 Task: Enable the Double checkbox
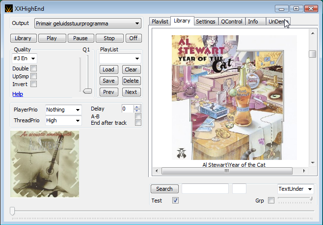point(33,68)
